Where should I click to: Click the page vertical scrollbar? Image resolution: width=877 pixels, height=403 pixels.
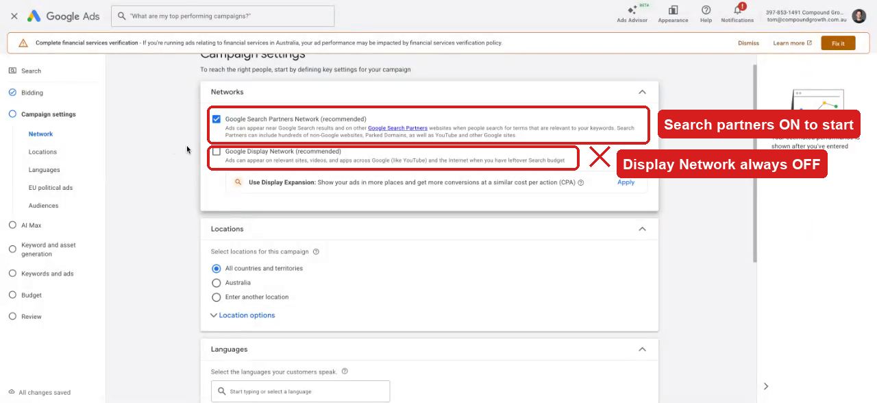tap(755, 163)
